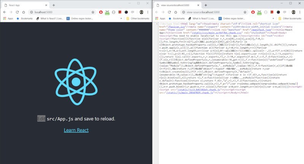Follow the Learn React link
The image size is (304, 164).
tap(76, 130)
